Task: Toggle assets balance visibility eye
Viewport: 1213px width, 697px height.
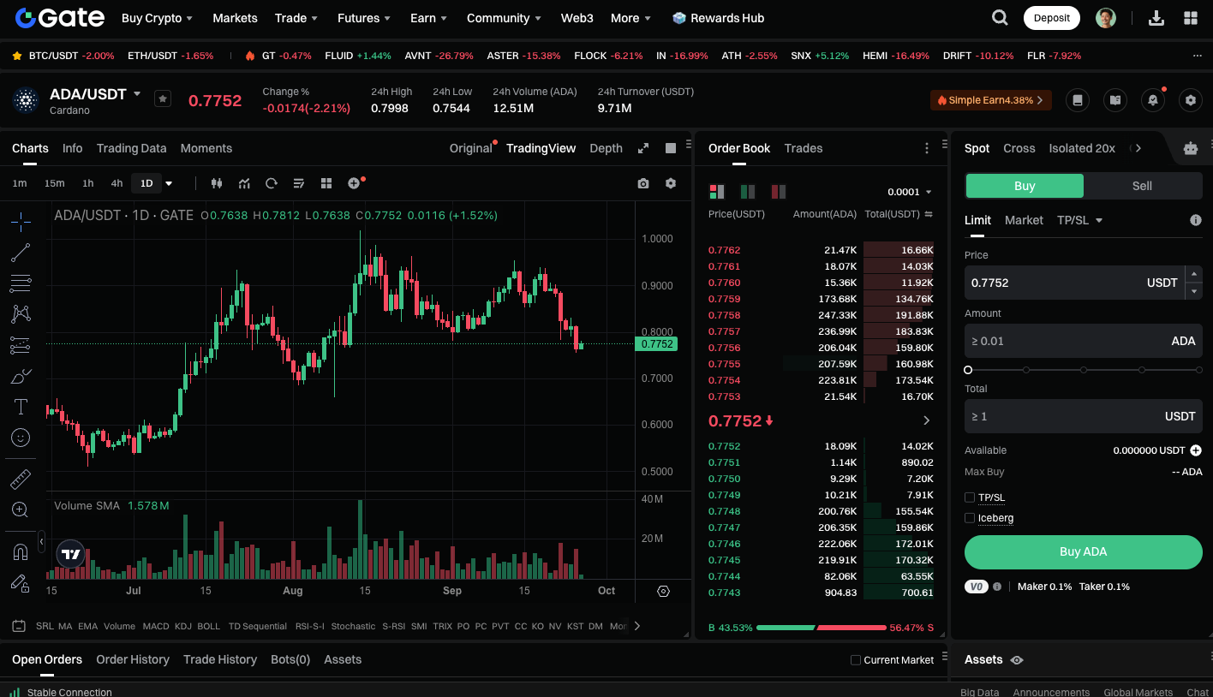Action: point(1017,660)
